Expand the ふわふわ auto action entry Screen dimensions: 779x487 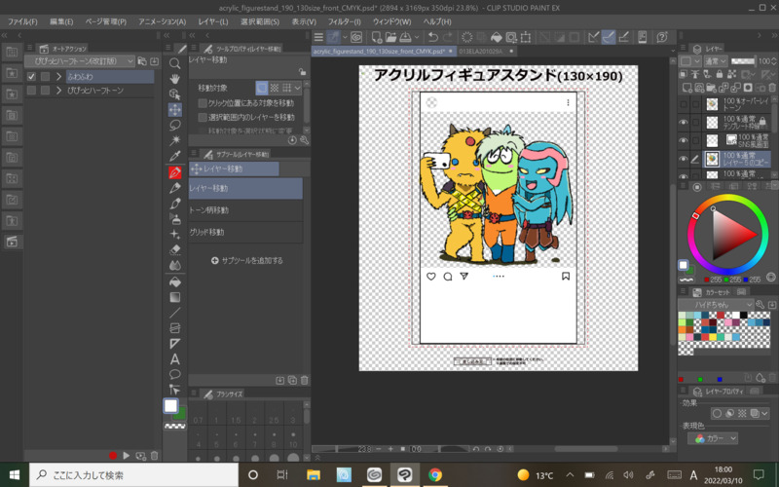(x=58, y=76)
